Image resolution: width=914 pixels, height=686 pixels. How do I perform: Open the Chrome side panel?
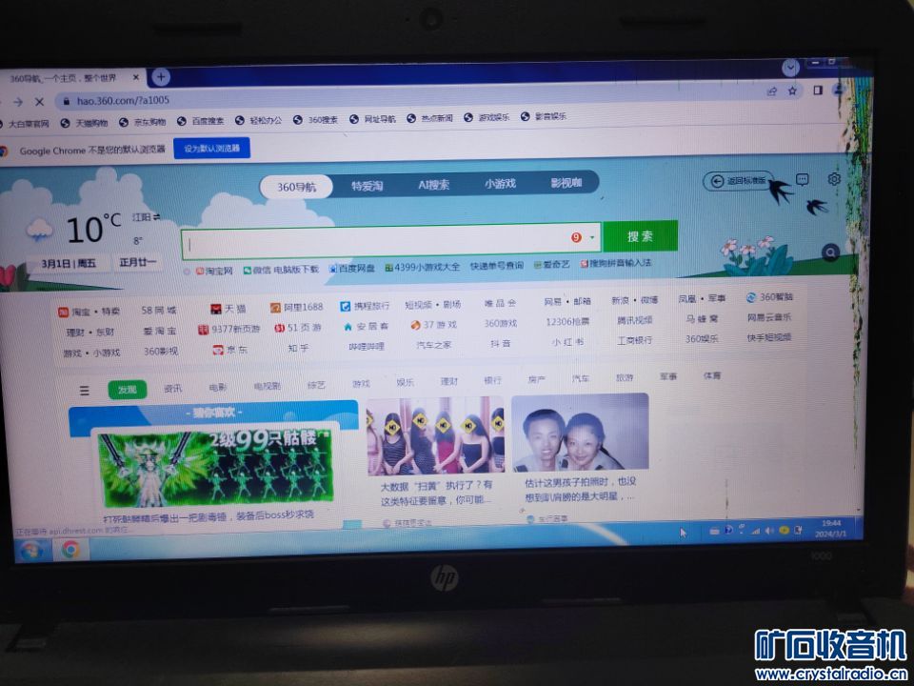818,91
